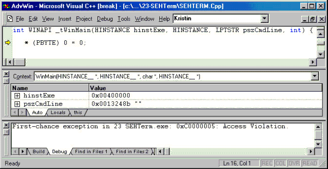Click the code editor's down scroll arrow
This screenshot has width=328, height=169.
[x=321, y=55]
